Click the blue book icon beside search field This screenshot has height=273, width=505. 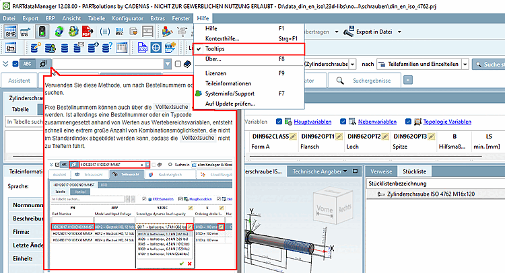coord(187,65)
